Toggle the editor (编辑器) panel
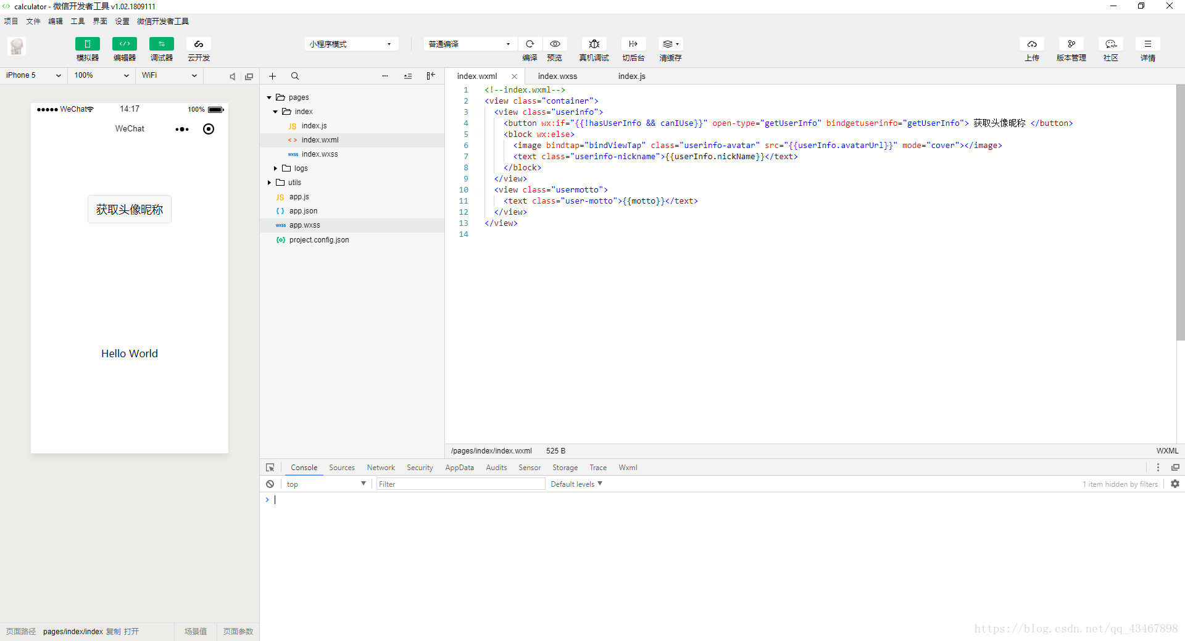Image resolution: width=1185 pixels, height=641 pixels. pyautogui.click(x=124, y=44)
